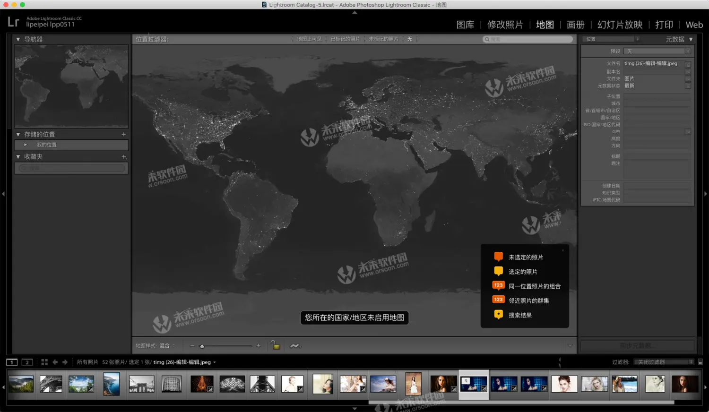This screenshot has width=709, height=412.
Task: Click the navigator world map preview
Action: click(x=71, y=86)
